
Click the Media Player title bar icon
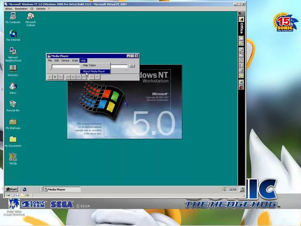click(49, 56)
